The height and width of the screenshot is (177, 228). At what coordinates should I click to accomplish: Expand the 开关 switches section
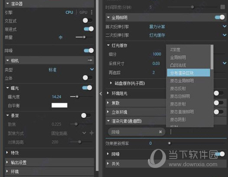tap(108, 163)
